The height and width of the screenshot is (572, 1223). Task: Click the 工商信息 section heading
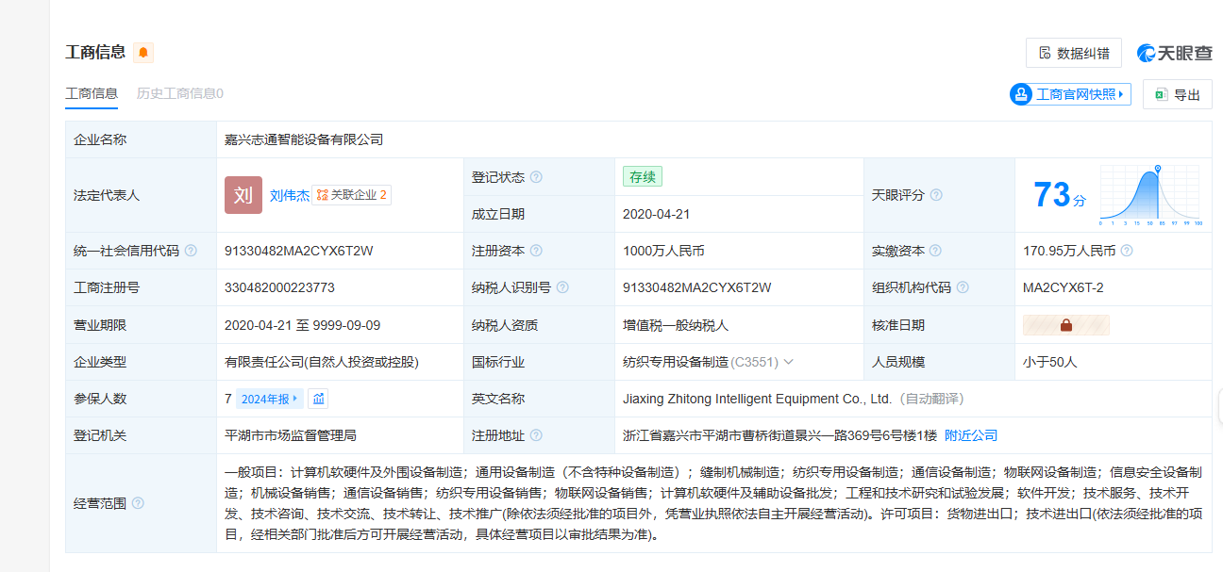pyautogui.click(x=95, y=52)
